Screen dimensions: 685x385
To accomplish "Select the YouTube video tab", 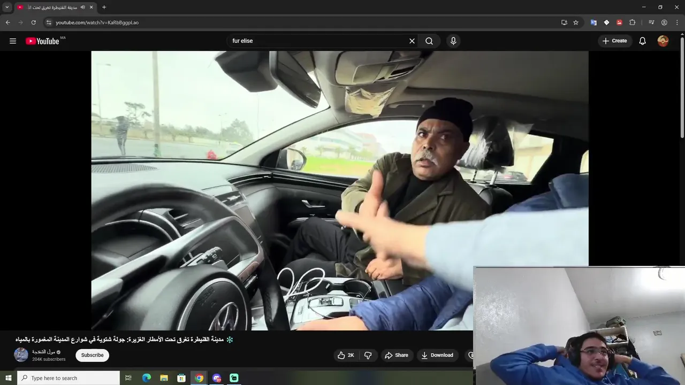I will [55, 7].
